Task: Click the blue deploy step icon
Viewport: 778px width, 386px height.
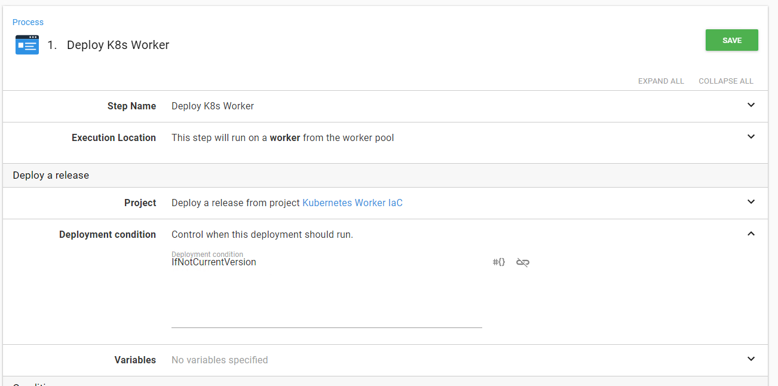Action: point(27,45)
